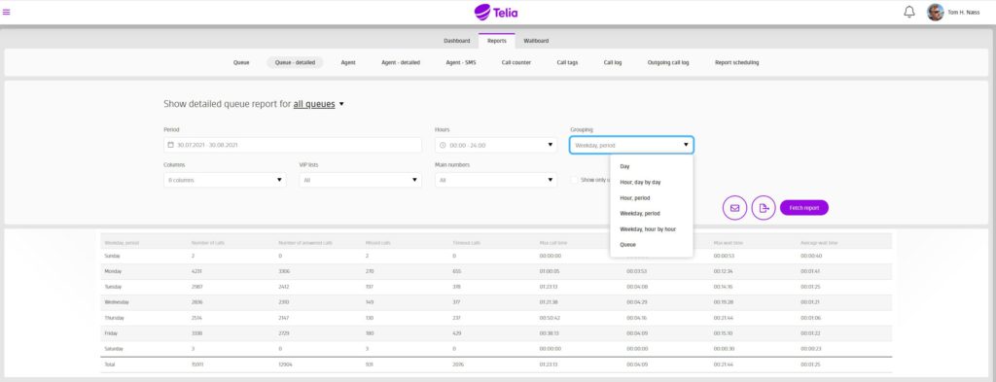Click the 'Average wait time' column header
Image resolution: width=996 pixels, height=382 pixels.
click(x=819, y=243)
